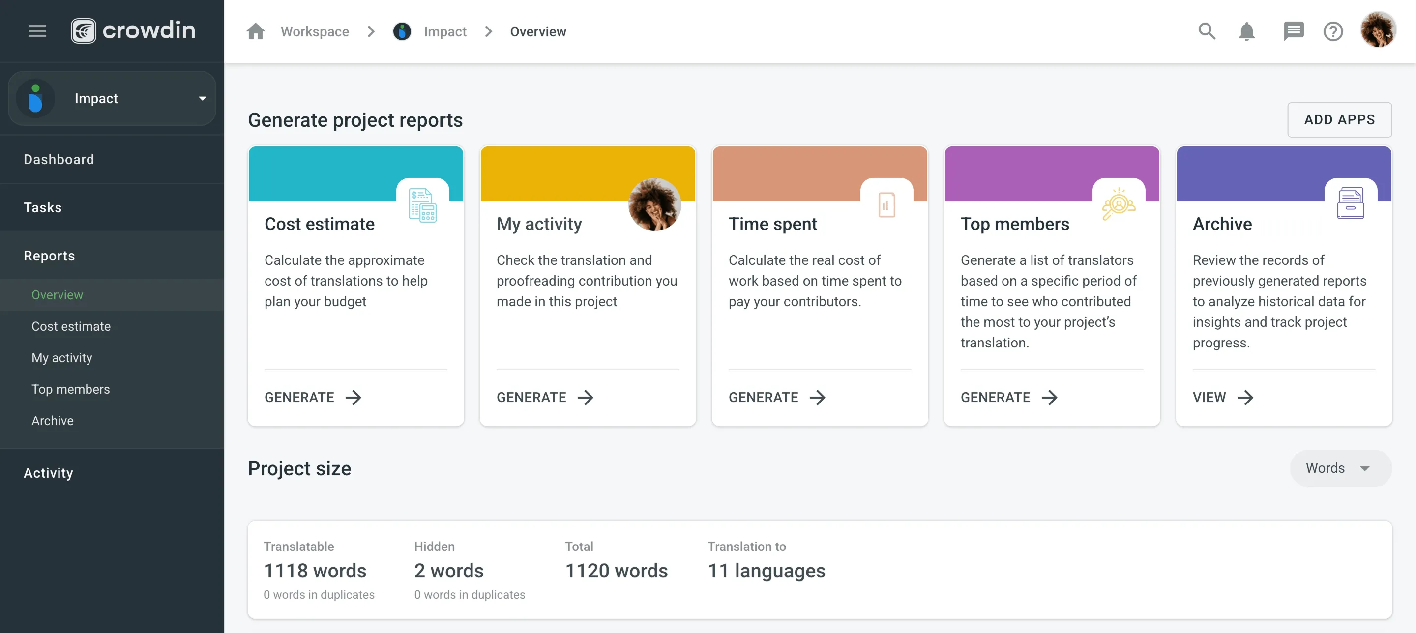This screenshot has width=1416, height=633.
Task: Select Cost estimate in sidebar
Action: pyautogui.click(x=71, y=326)
